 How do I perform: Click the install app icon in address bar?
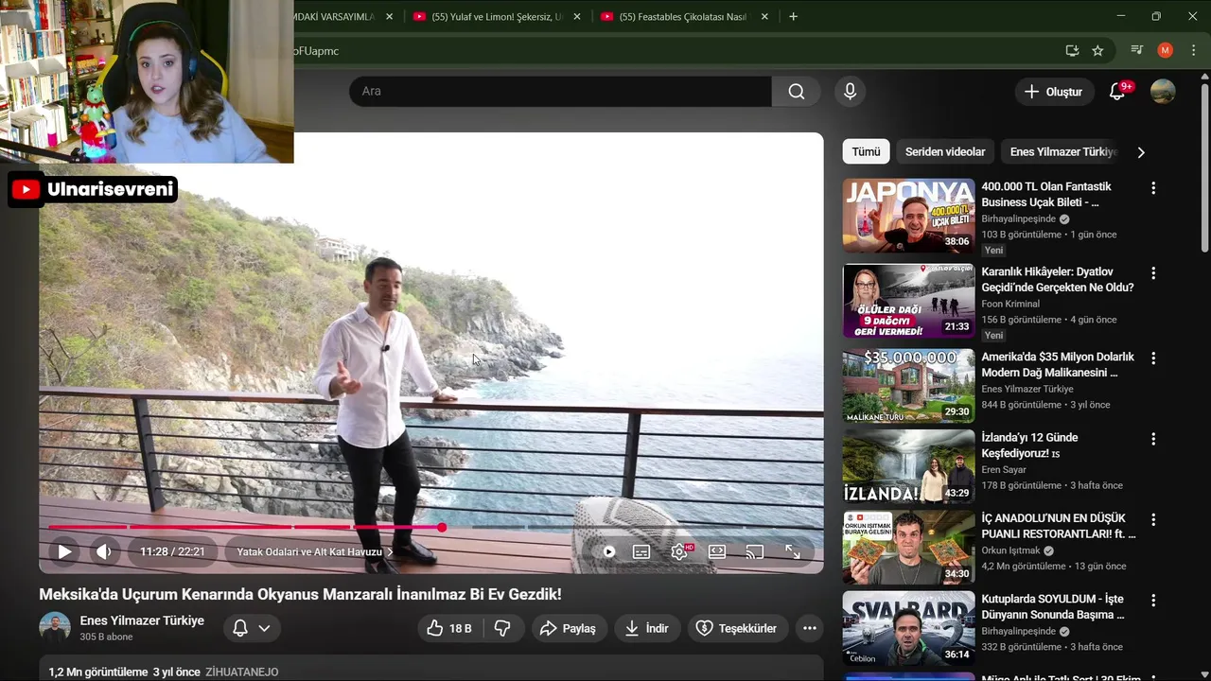point(1072,51)
